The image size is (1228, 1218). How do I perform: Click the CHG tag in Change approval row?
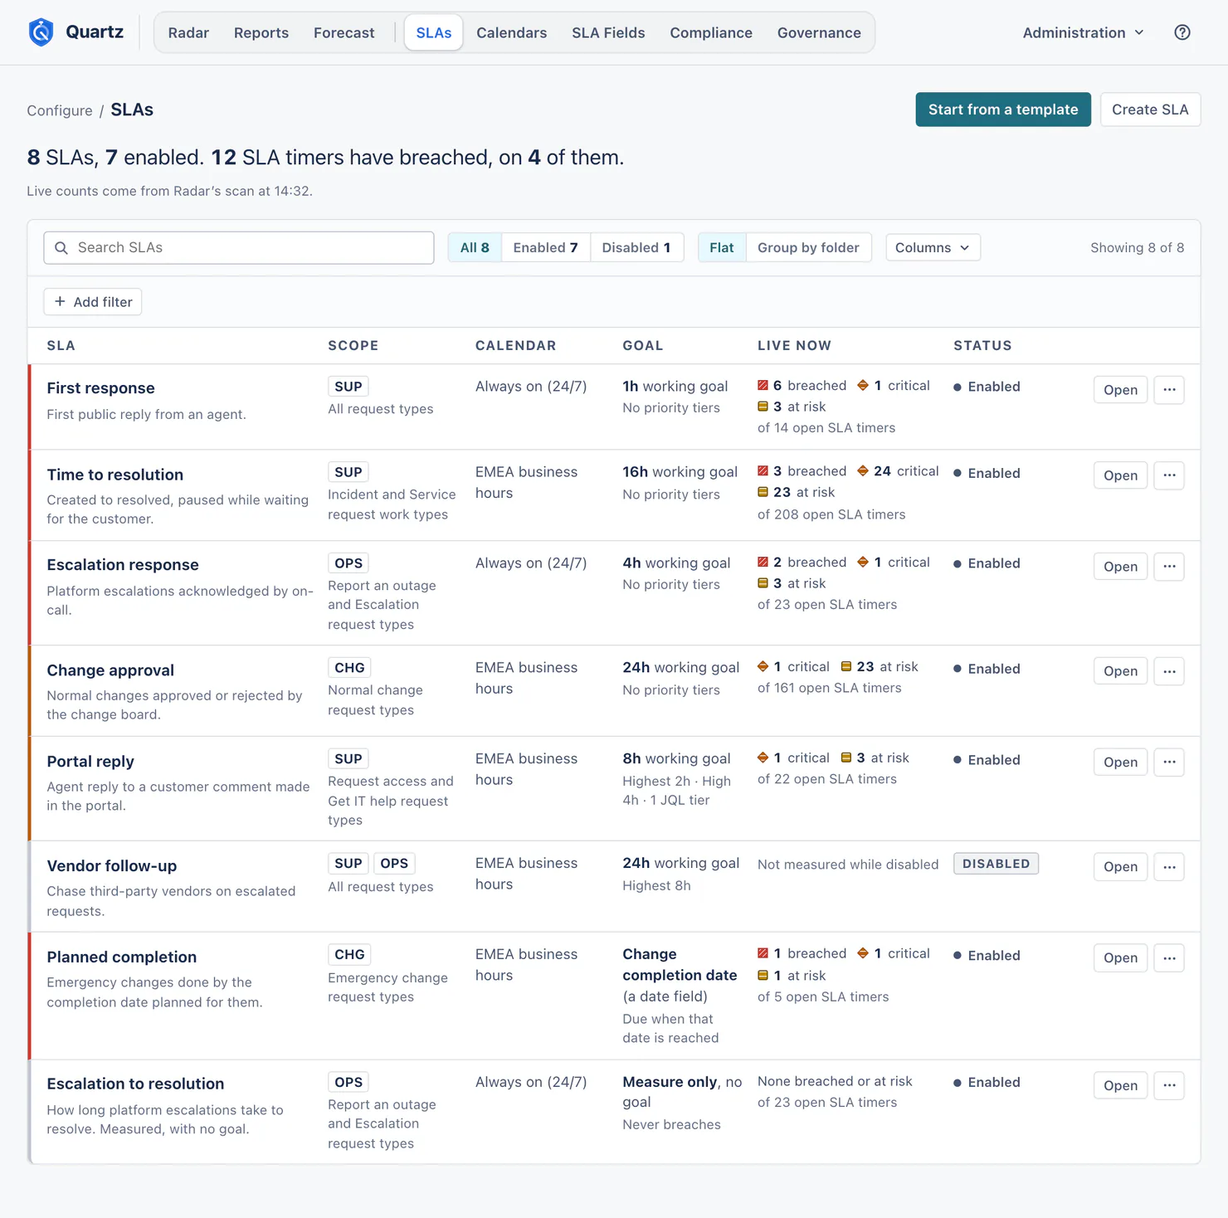click(349, 668)
